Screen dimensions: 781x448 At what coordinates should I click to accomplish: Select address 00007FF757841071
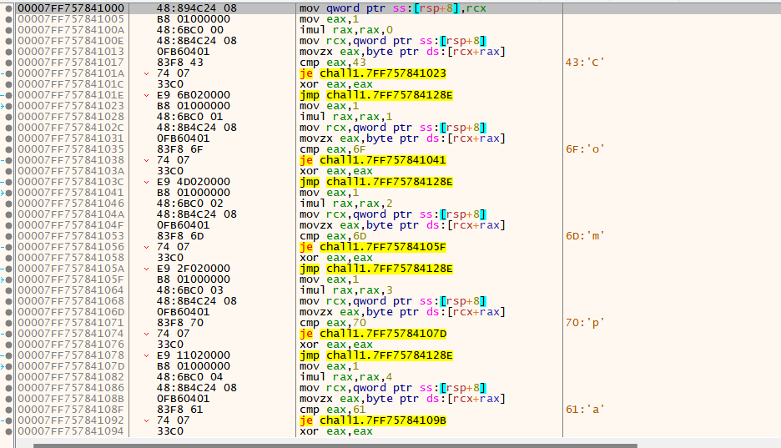click(71, 323)
